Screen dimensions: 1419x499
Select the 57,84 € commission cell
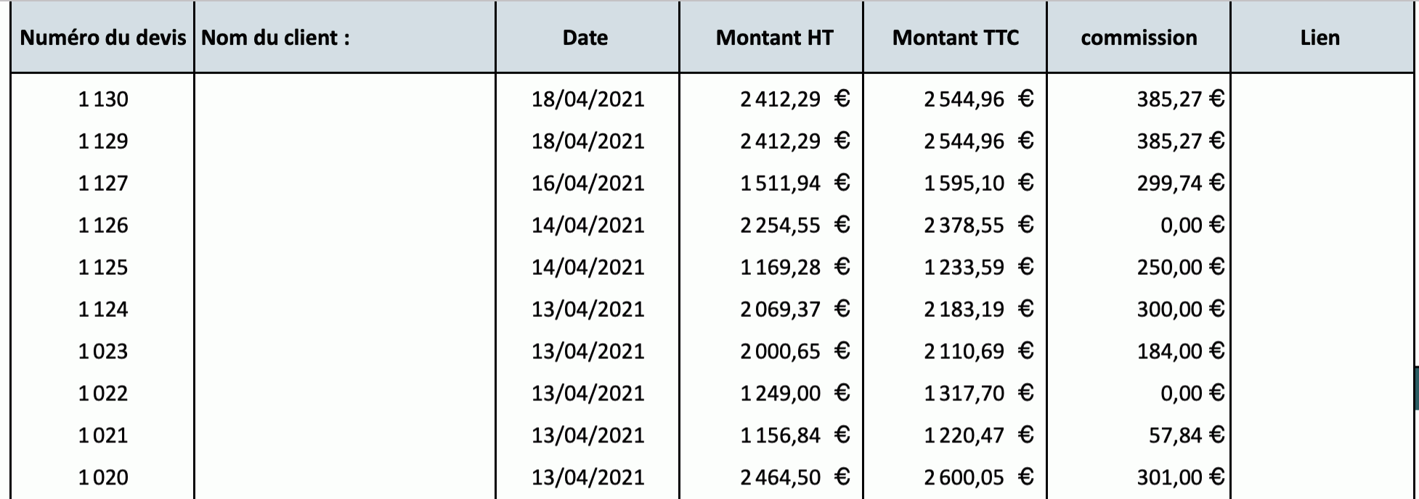[x=1186, y=435]
